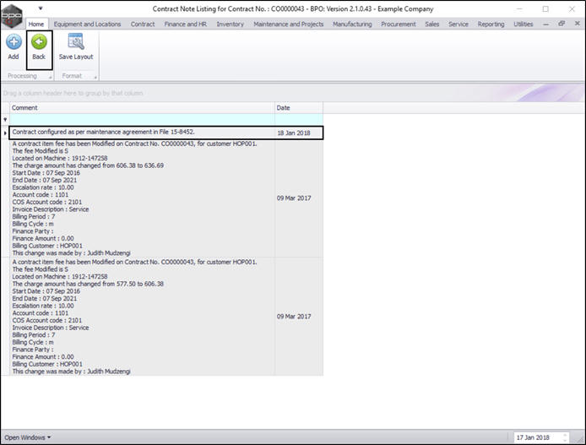Click the 17 Jan 2018 date in status bar

[x=533, y=437]
